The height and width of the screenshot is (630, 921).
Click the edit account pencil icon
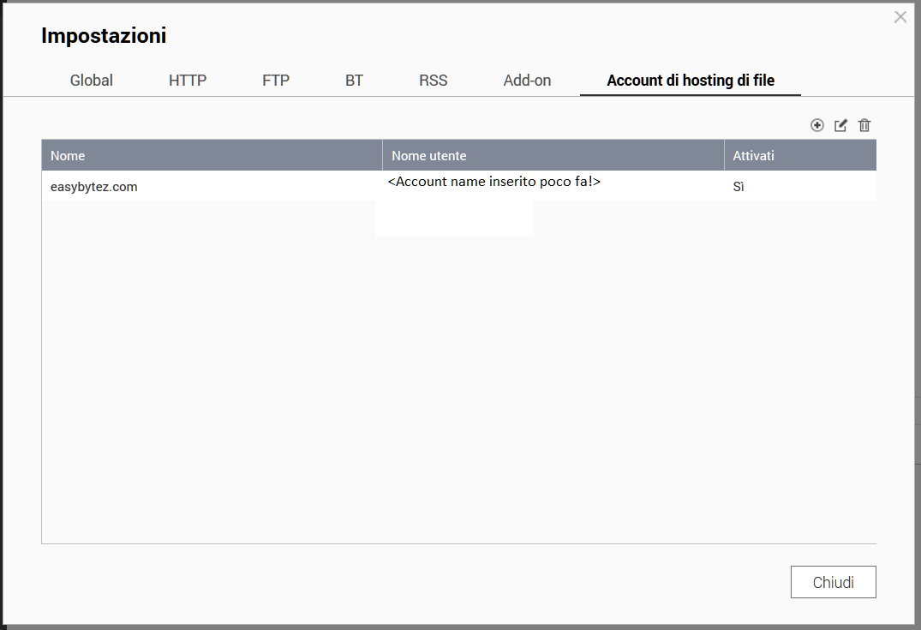point(840,125)
